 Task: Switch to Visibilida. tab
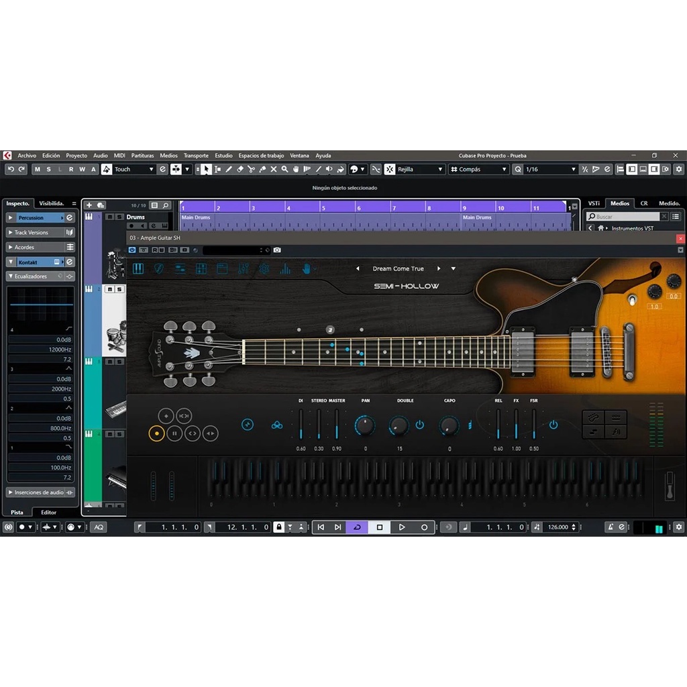click(x=51, y=203)
